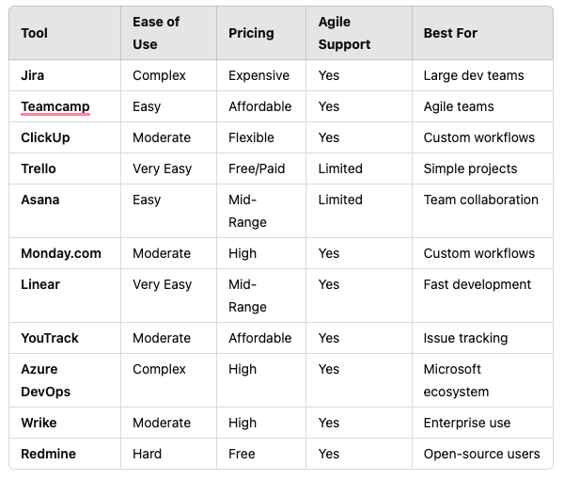Image resolution: width=564 pixels, height=481 pixels.
Task: Click the Tool column header
Action: (x=34, y=33)
